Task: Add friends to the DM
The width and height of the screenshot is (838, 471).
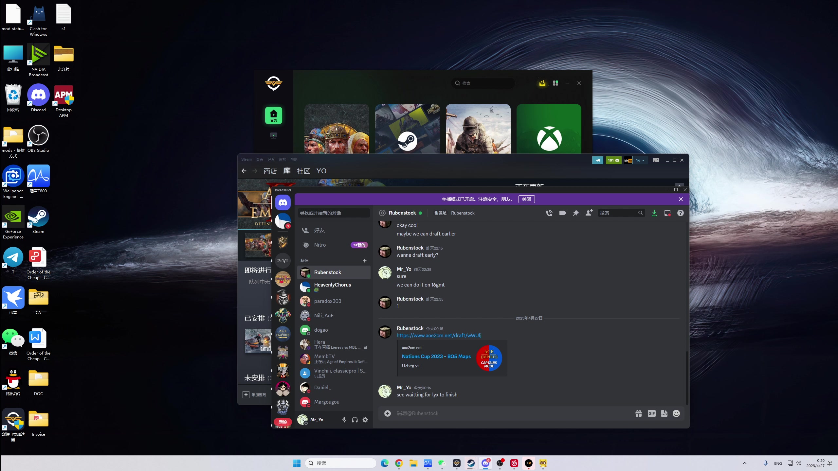Action: coord(589,213)
